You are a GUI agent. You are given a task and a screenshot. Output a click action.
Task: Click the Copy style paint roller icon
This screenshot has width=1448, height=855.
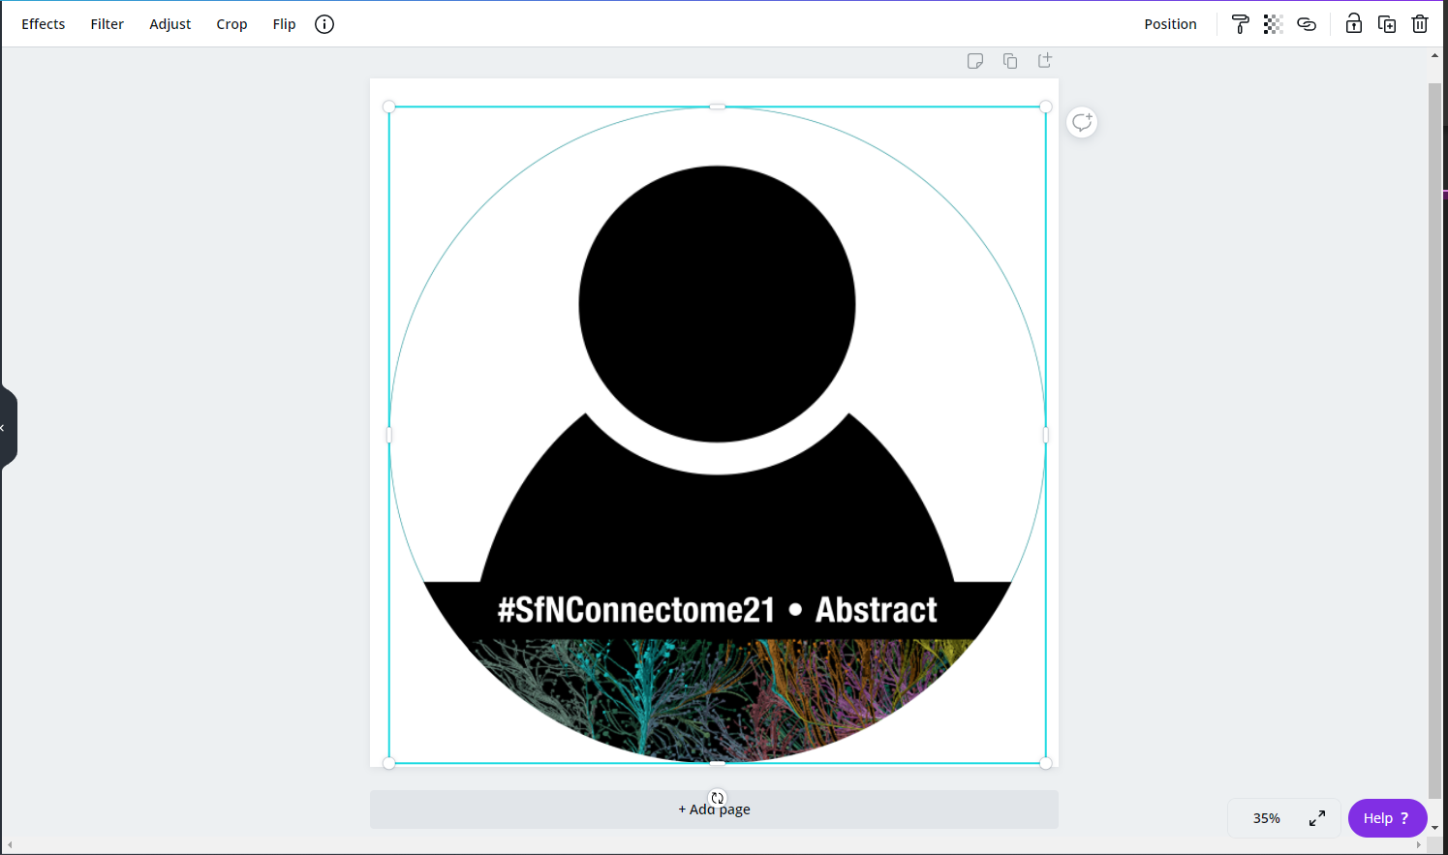[x=1240, y=24]
